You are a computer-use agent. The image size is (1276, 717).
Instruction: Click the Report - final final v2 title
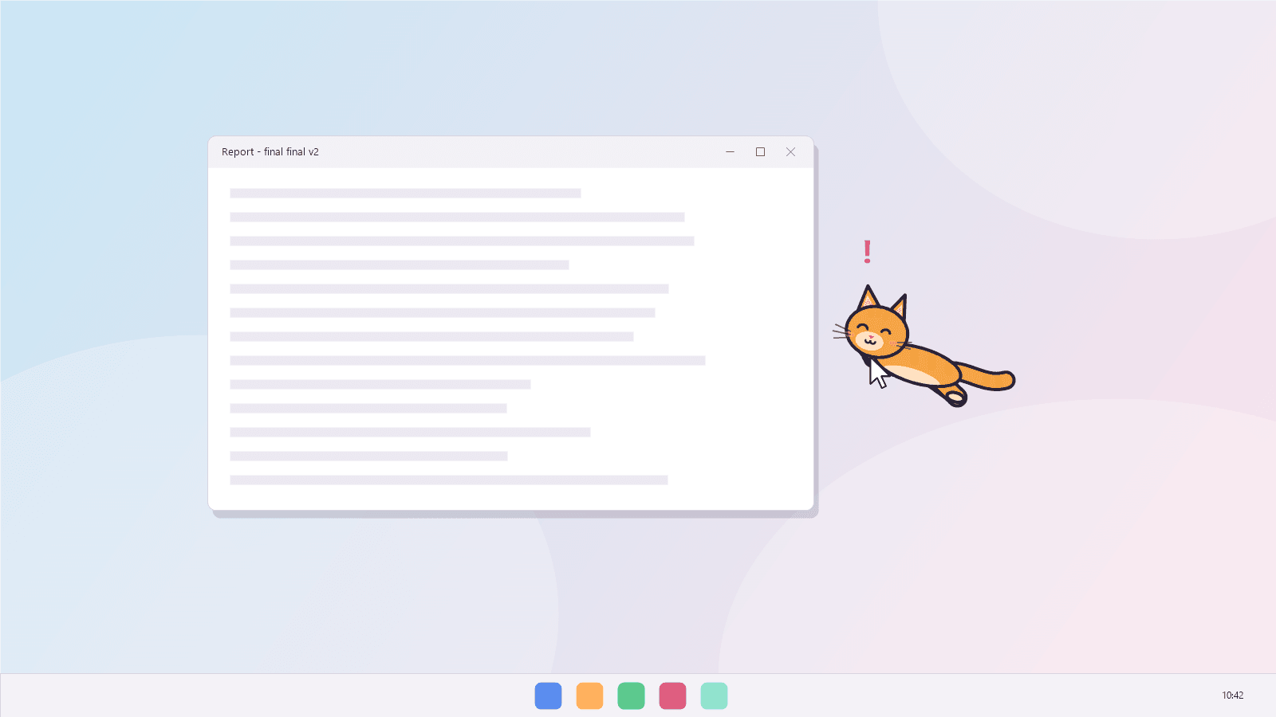point(270,152)
